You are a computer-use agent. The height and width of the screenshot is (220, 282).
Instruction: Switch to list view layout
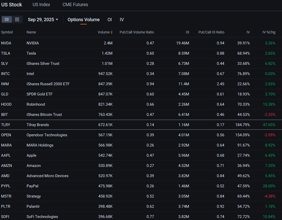pyautogui.click(x=7, y=19)
